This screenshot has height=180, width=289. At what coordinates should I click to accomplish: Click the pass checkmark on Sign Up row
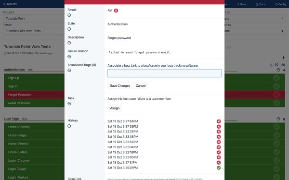click(276, 78)
